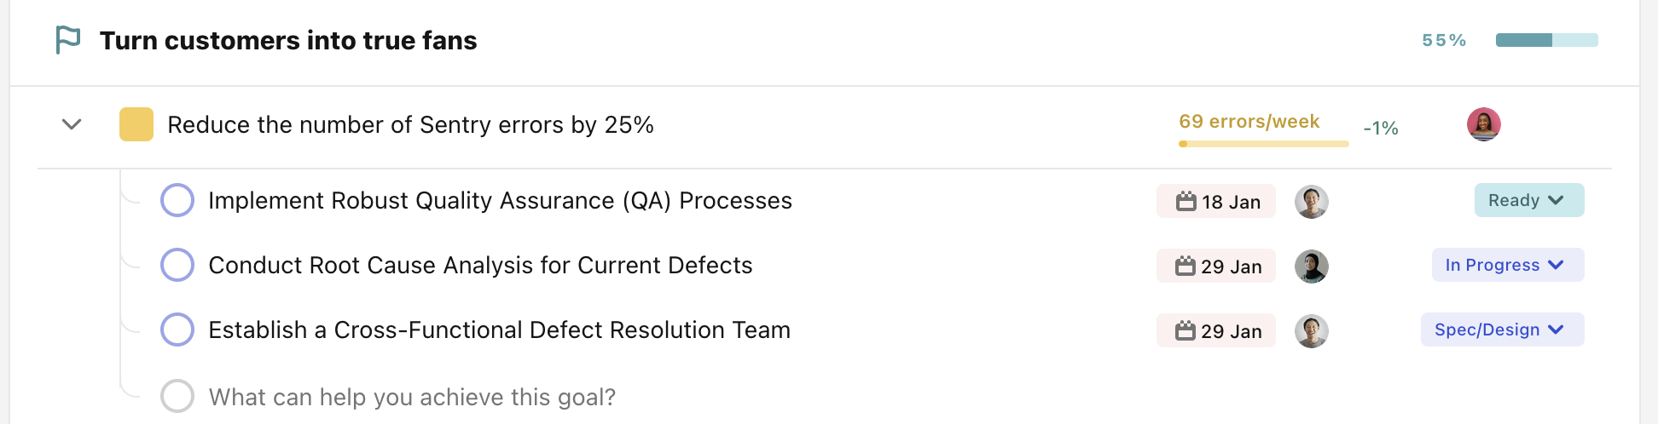Mark Implement Robust QA Processes as complete
The image size is (1658, 424).
coord(177,201)
